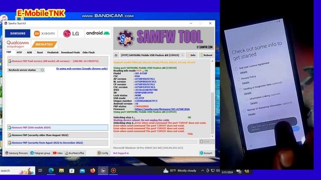The image size is (321, 180).
Task: Click the refresh icon in Recheck server status
Action: coord(42,70)
